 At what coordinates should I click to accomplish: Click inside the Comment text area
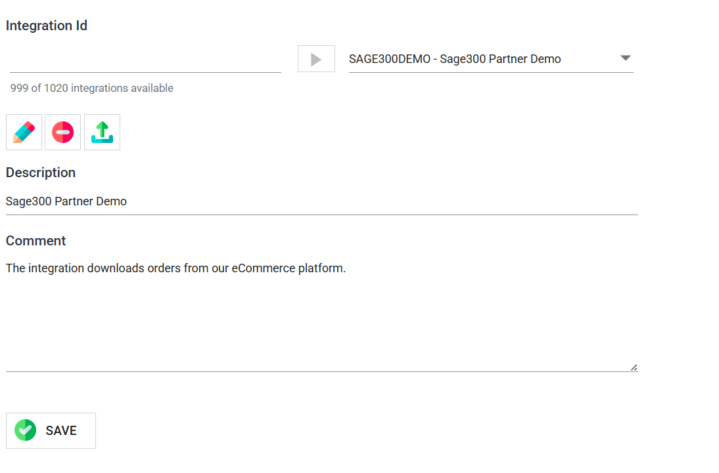click(322, 315)
